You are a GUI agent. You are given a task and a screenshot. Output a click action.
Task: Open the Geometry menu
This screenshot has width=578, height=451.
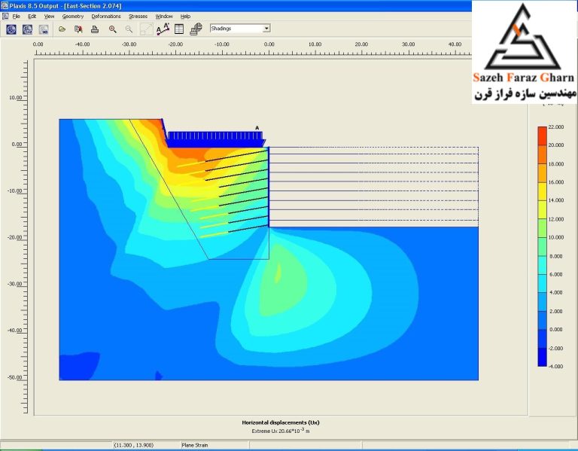73,17
